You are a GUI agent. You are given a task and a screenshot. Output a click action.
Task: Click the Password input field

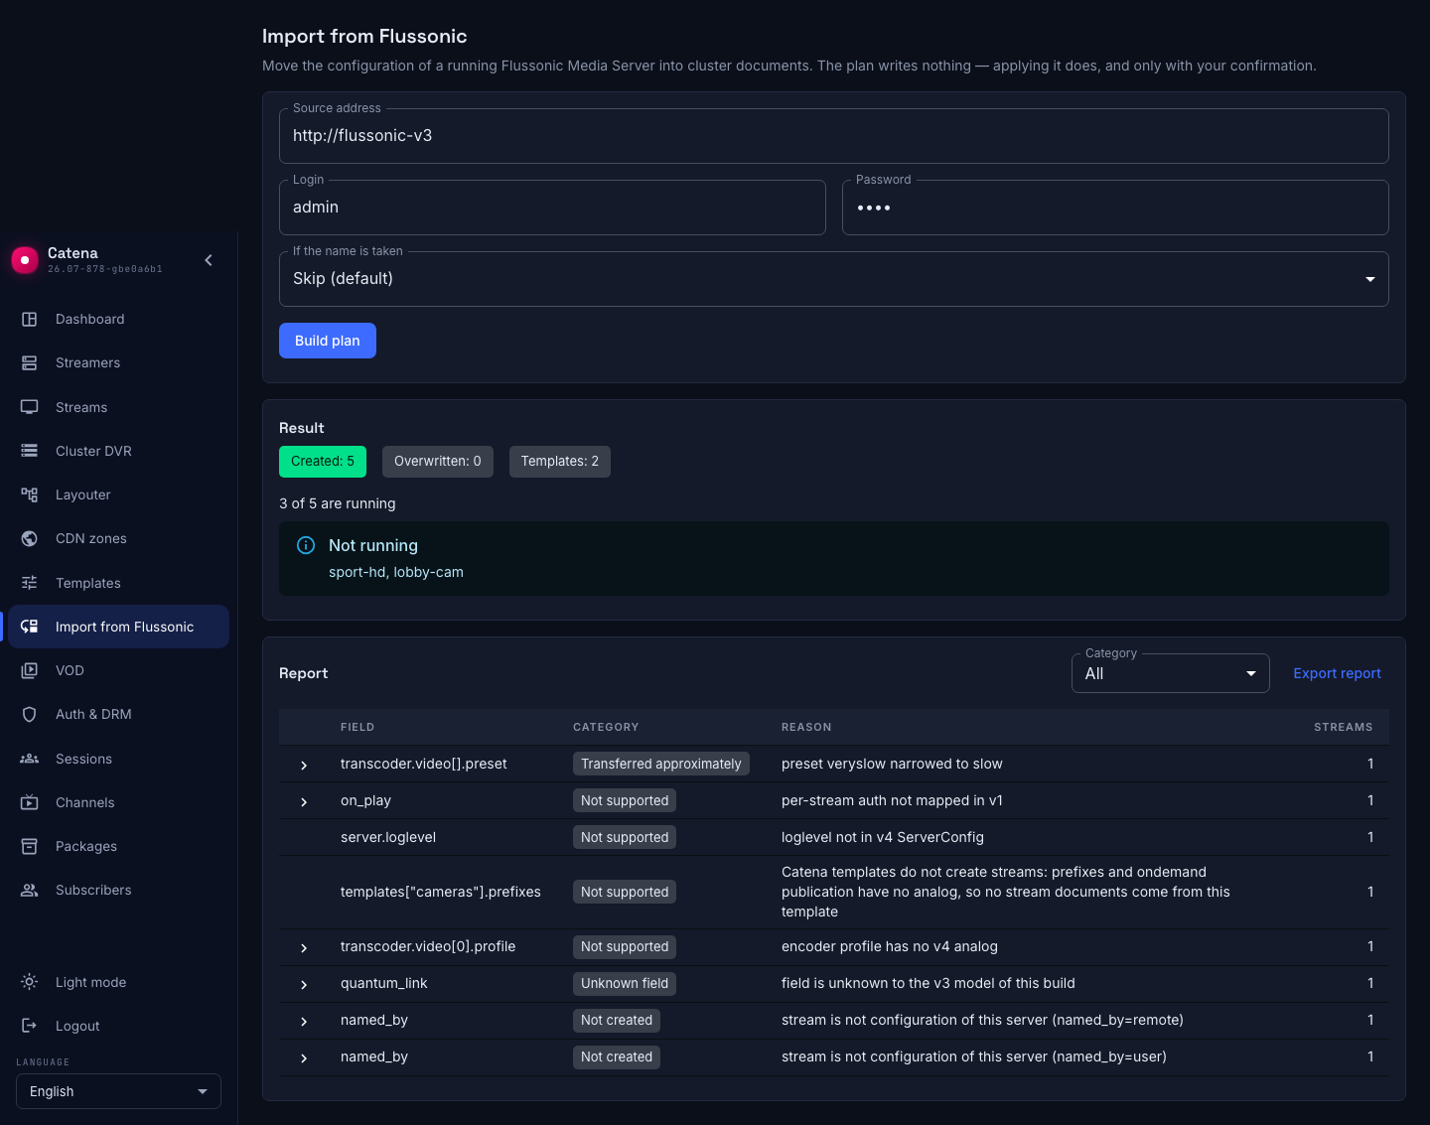click(1115, 208)
